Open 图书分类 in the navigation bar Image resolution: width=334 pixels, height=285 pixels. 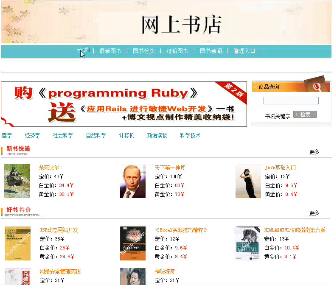click(x=144, y=51)
